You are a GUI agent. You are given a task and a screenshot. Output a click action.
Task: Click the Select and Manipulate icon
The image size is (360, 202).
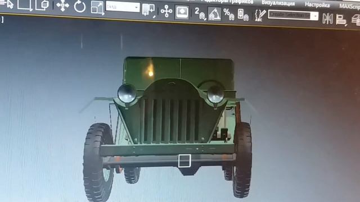pyautogui.click(x=166, y=11)
